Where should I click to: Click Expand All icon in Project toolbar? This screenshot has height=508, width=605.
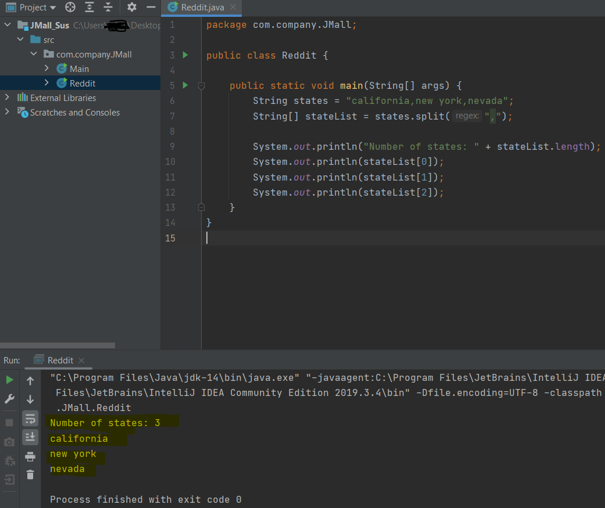click(90, 7)
